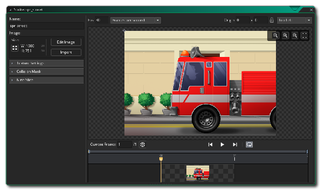Toggle the origin lock padlock icon

tap(272, 20)
